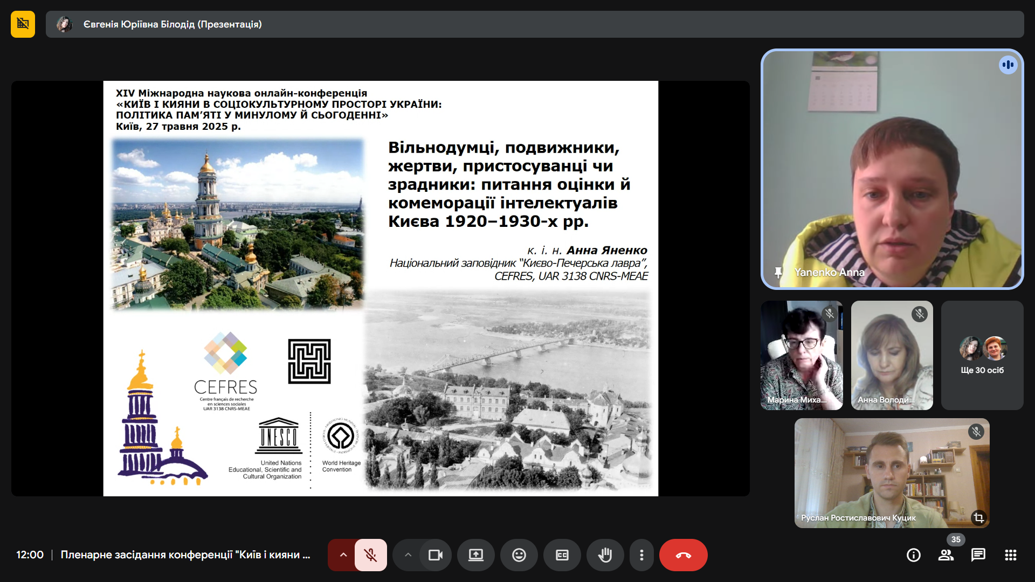Select Марина Миха... video thumbnail

click(x=801, y=356)
